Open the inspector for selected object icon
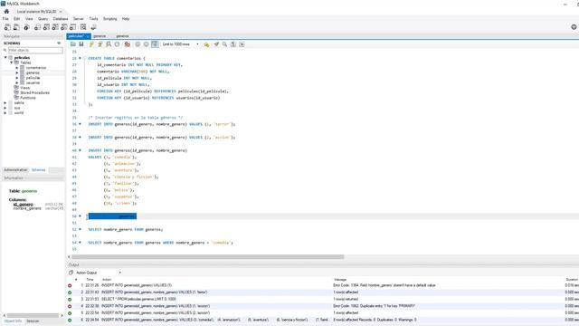 click(26, 27)
